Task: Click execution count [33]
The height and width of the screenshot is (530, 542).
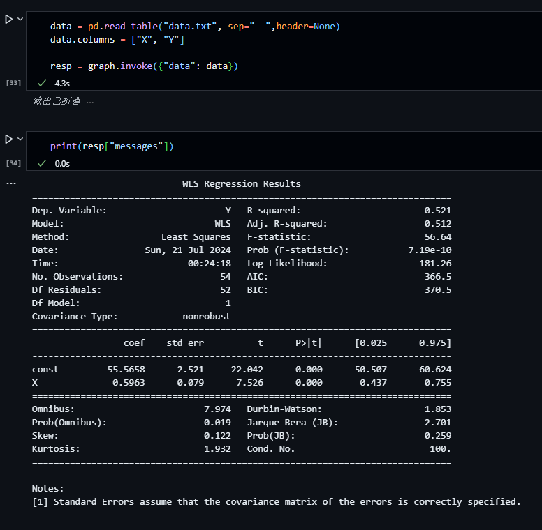Action: (13, 83)
